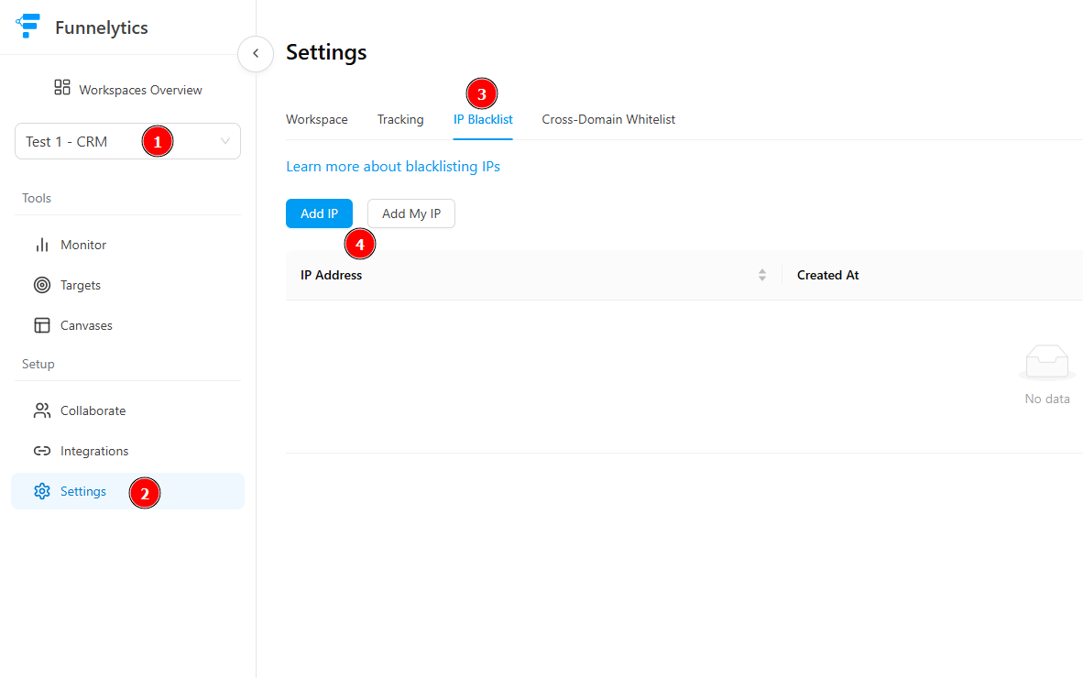Open Learn more about blacklisting IPs link
This screenshot has height=678, width=1083.
click(x=393, y=167)
